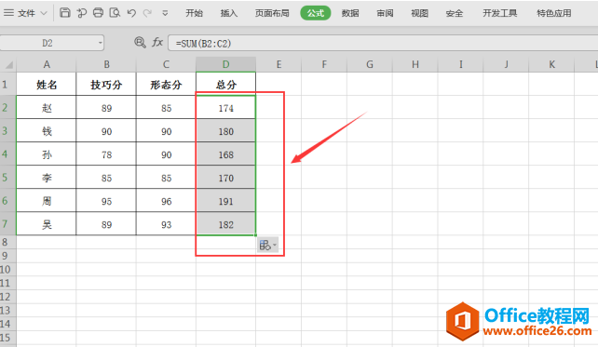Open the 安全 tab
The width and height of the screenshot is (598, 347).
(455, 13)
